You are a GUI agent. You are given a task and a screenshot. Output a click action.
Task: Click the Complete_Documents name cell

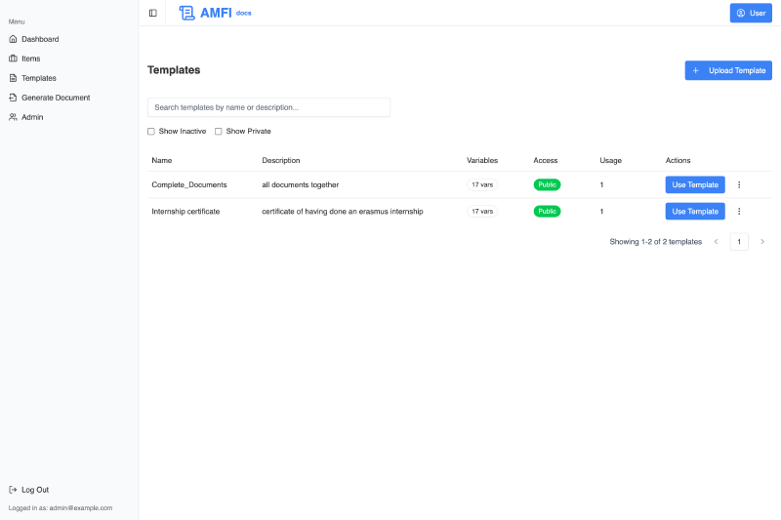[189, 184]
